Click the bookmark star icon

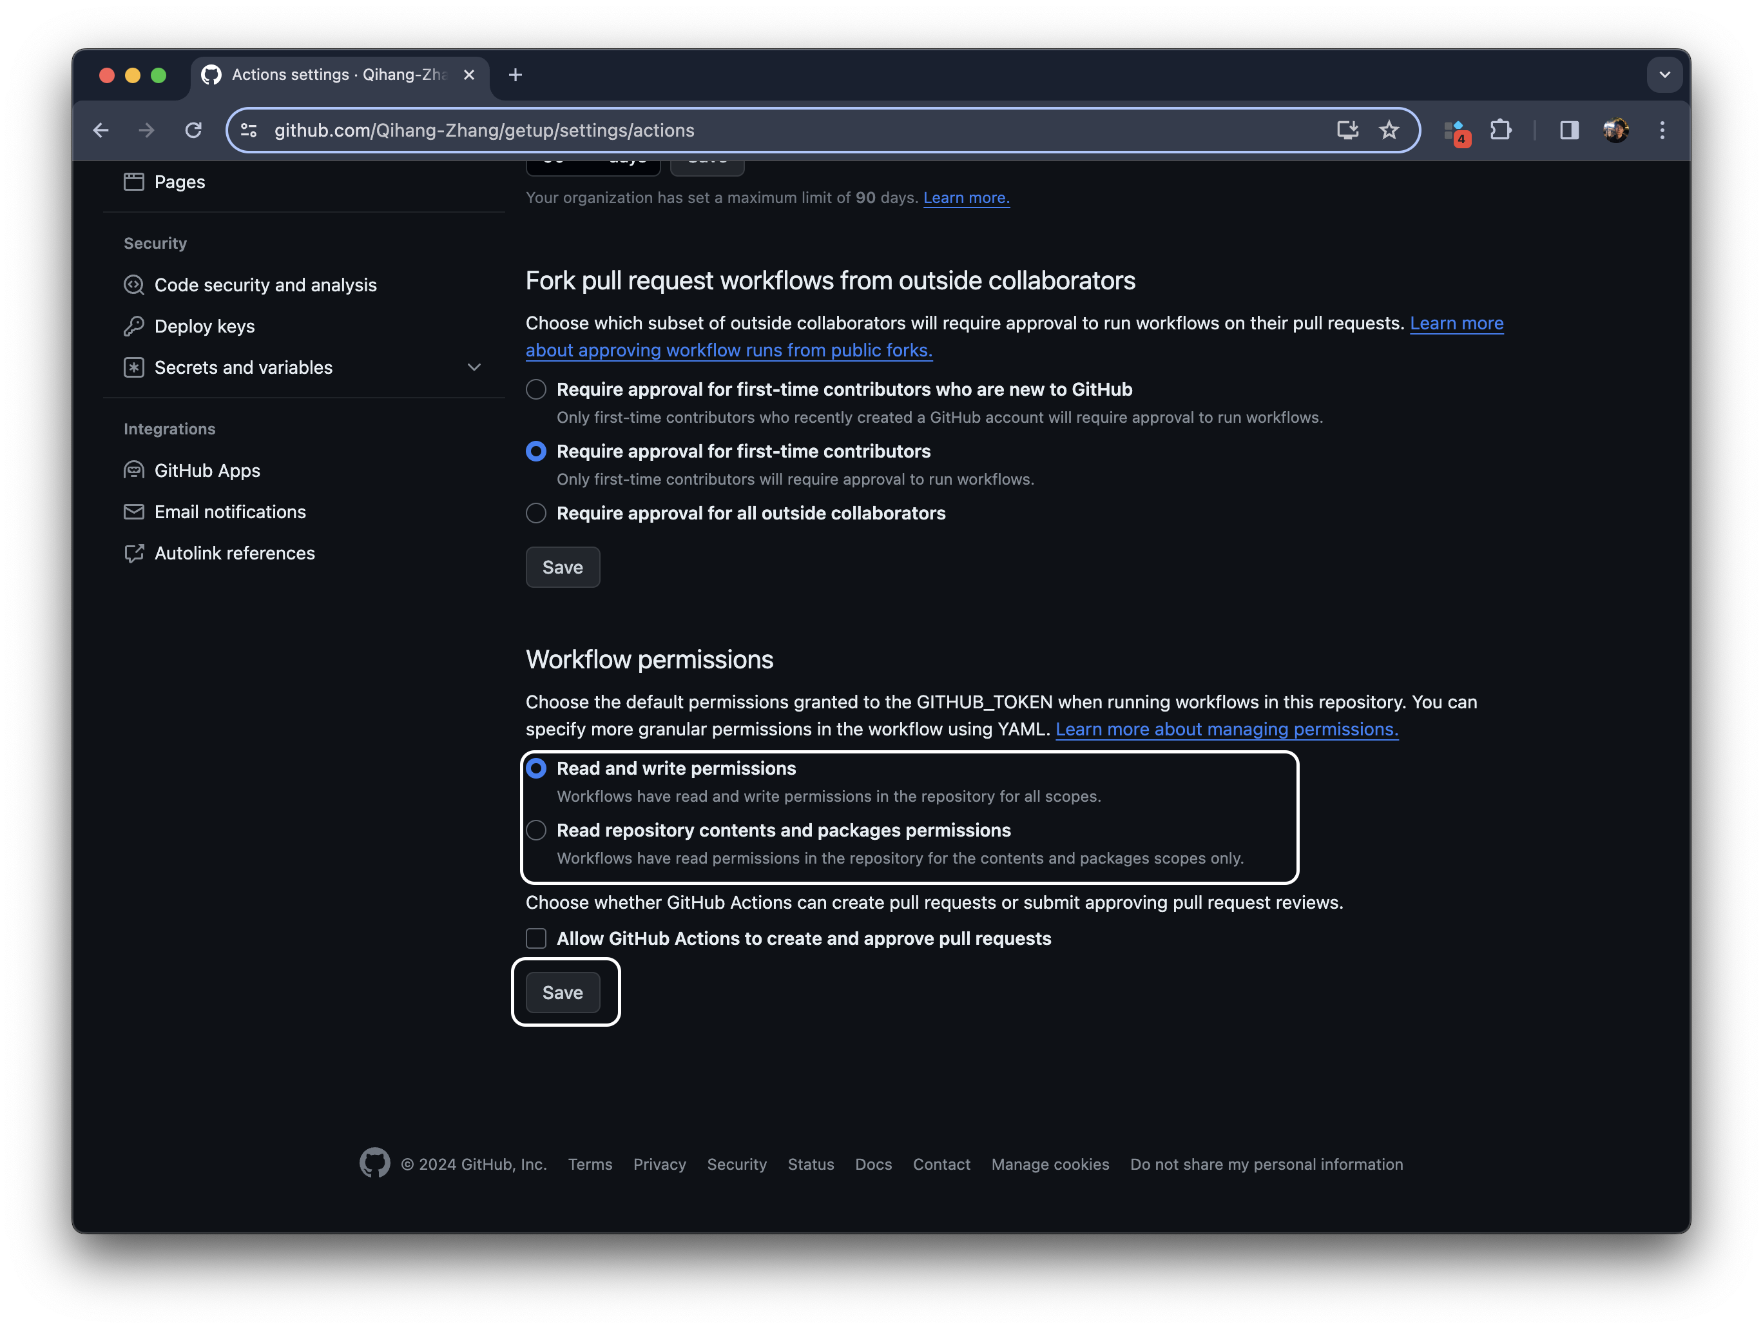1389,130
